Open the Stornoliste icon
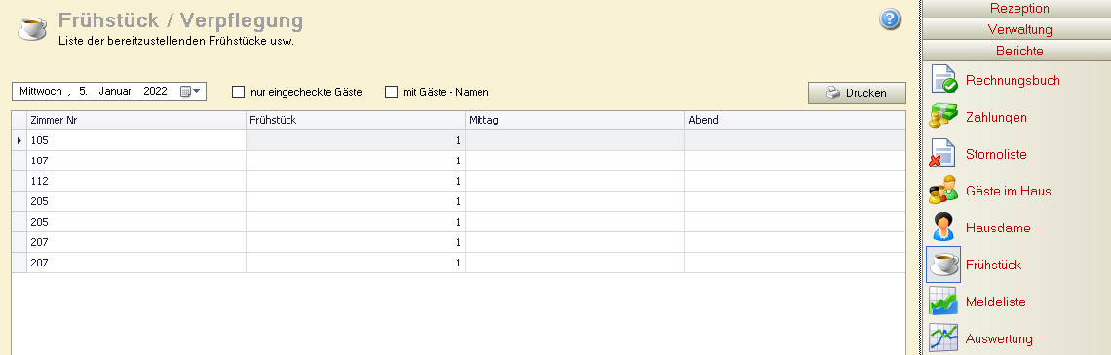 coord(943,154)
